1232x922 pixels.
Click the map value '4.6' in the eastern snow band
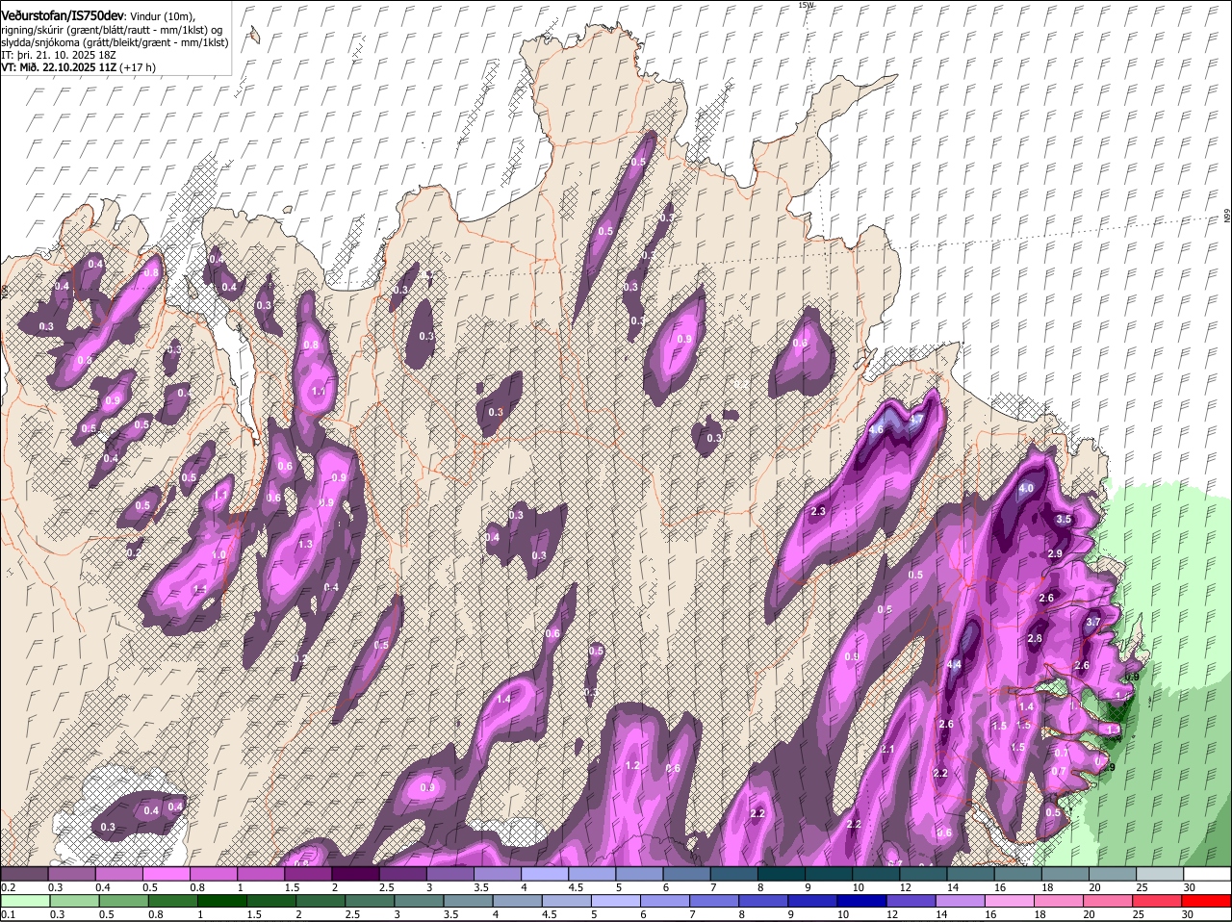(876, 430)
